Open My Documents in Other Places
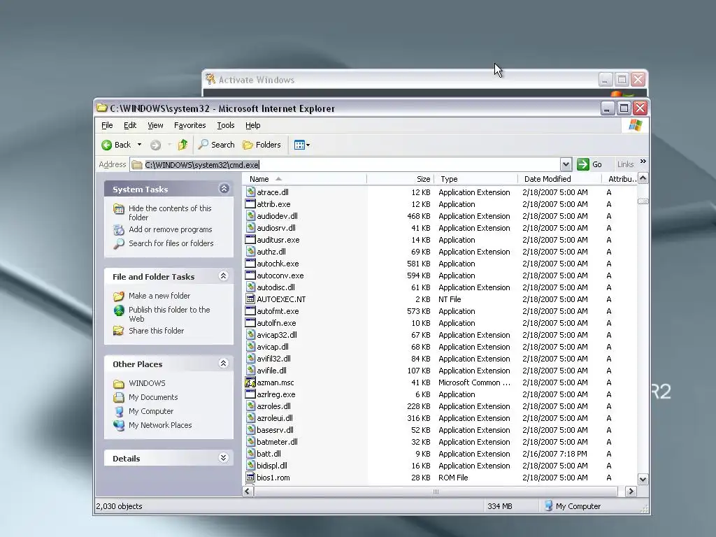716x537 pixels. point(153,397)
